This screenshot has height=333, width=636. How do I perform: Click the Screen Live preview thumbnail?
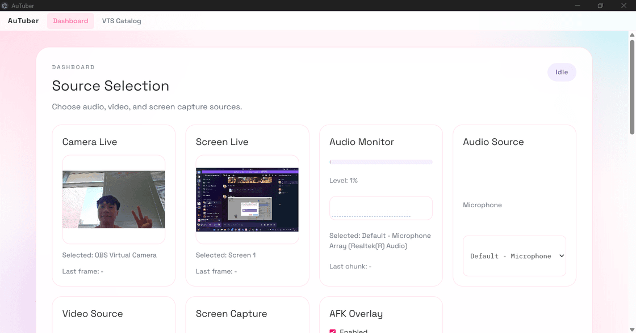(x=247, y=199)
